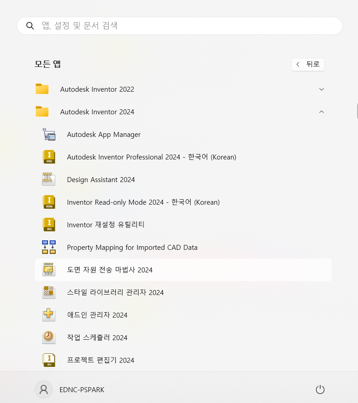Open the power options button
Screen dimensions: 358x403
click(x=320, y=389)
